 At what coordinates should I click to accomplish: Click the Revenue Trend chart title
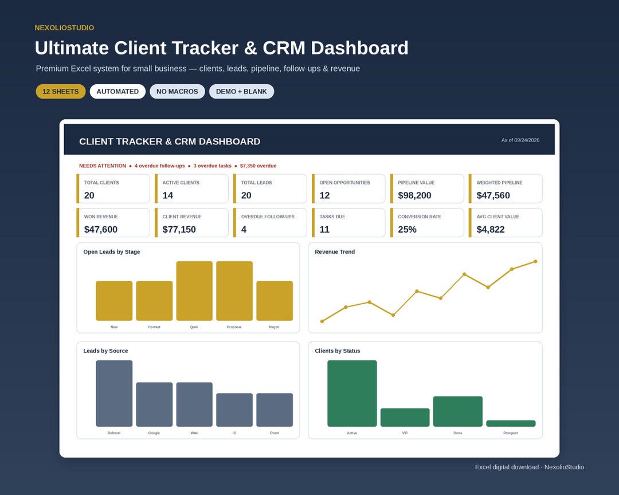[335, 252]
